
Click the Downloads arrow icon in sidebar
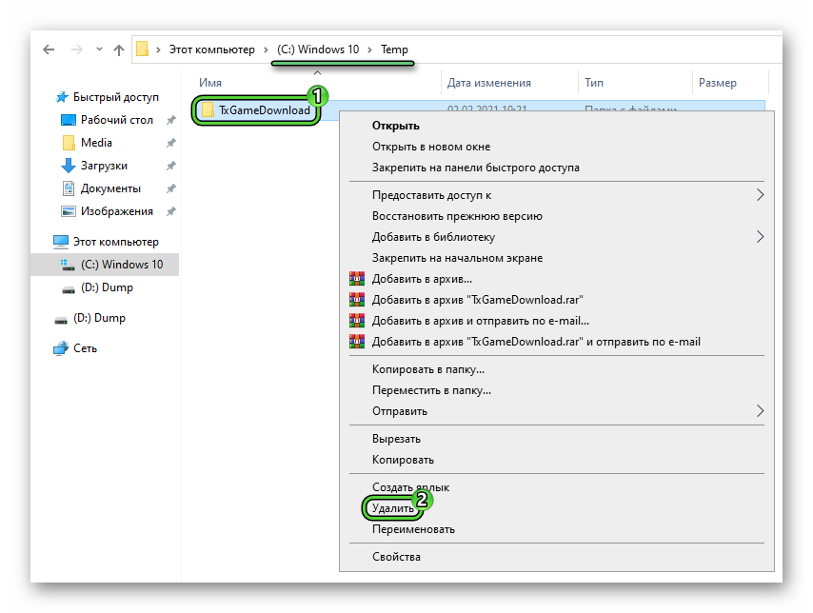tap(69, 166)
